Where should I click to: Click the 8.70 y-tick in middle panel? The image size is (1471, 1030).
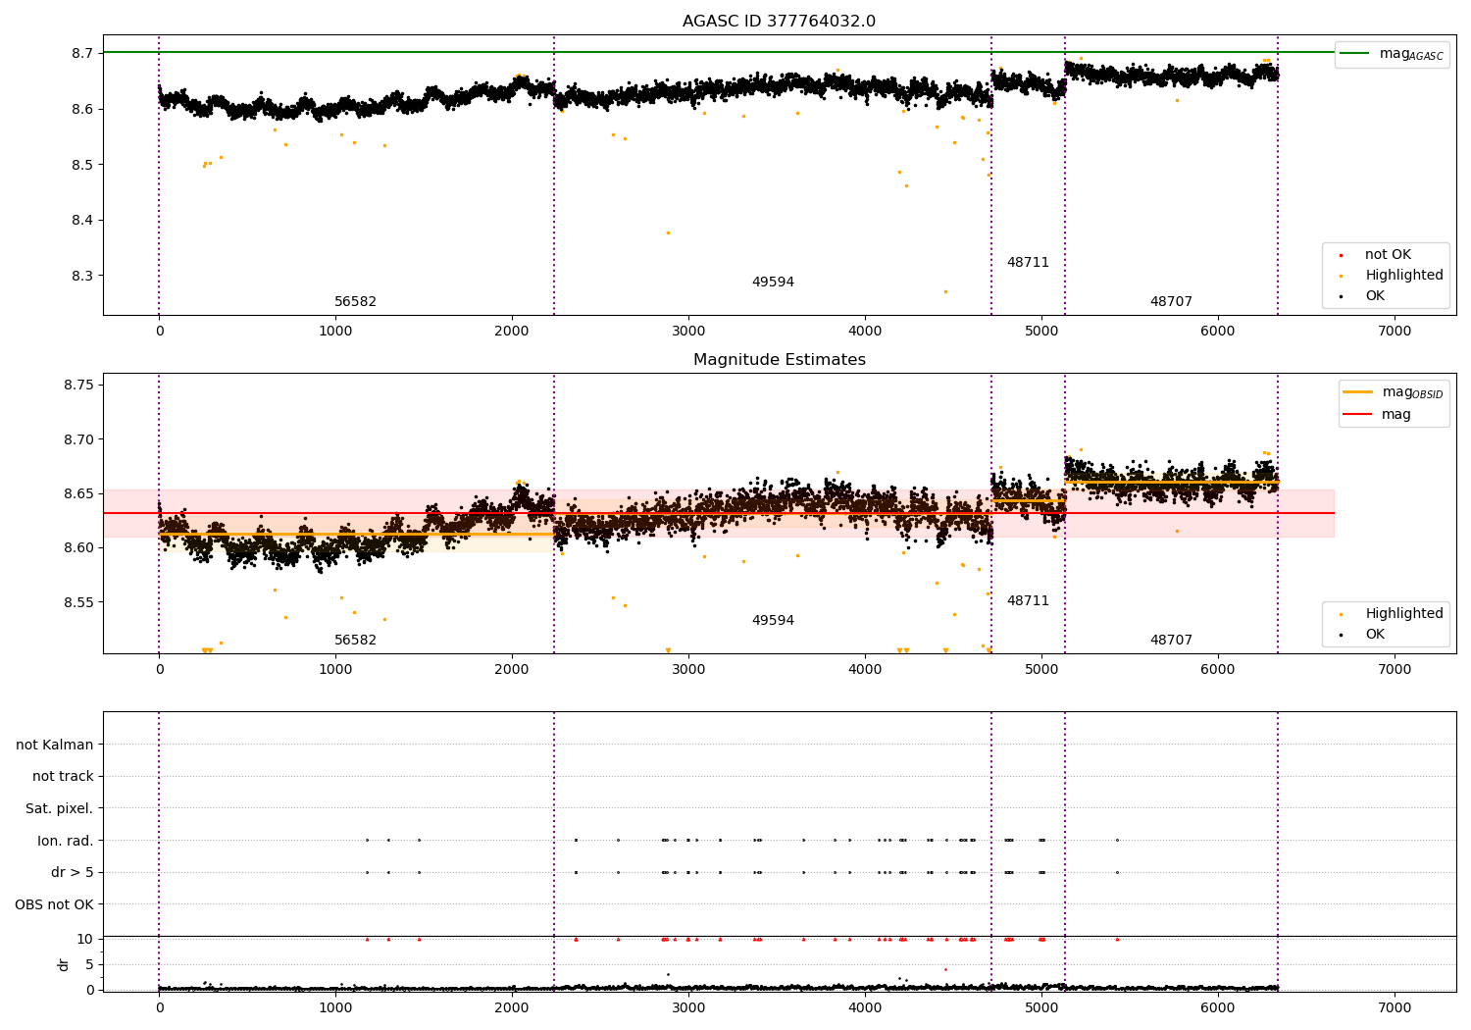click(x=78, y=439)
